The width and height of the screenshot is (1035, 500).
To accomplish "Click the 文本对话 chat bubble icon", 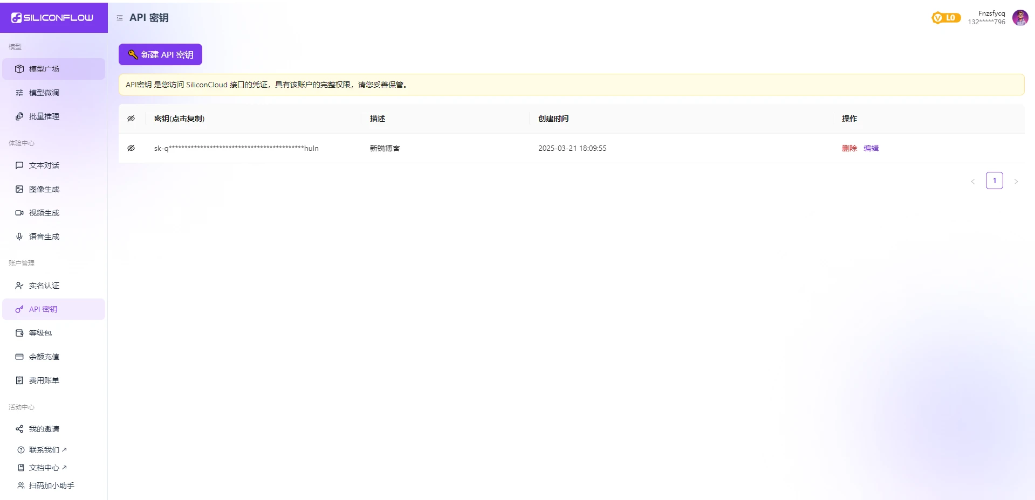I will (19, 165).
